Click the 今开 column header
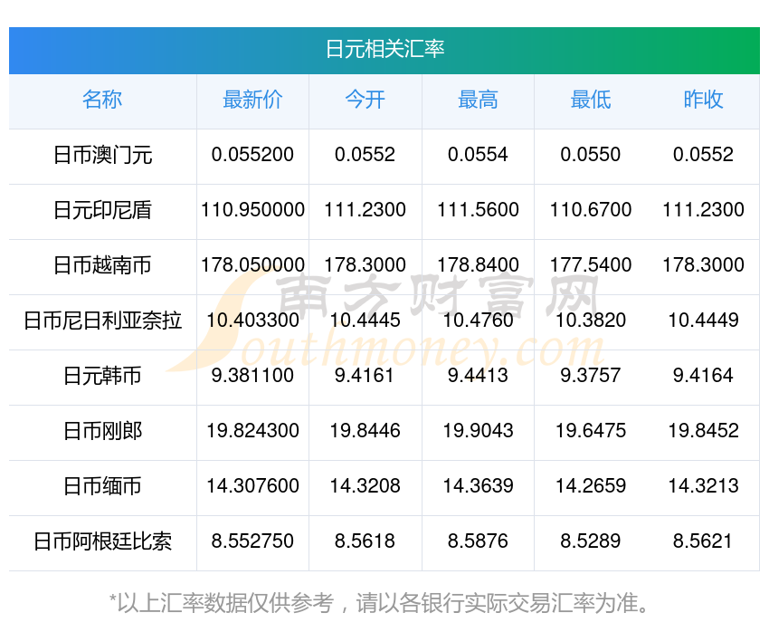 [x=366, y=100]
